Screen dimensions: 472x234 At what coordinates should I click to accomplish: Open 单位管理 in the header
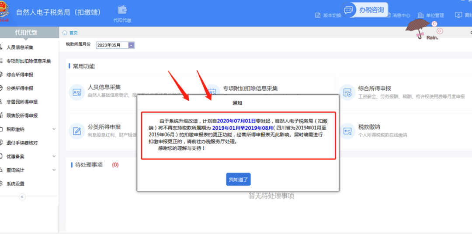pos(431,15)
